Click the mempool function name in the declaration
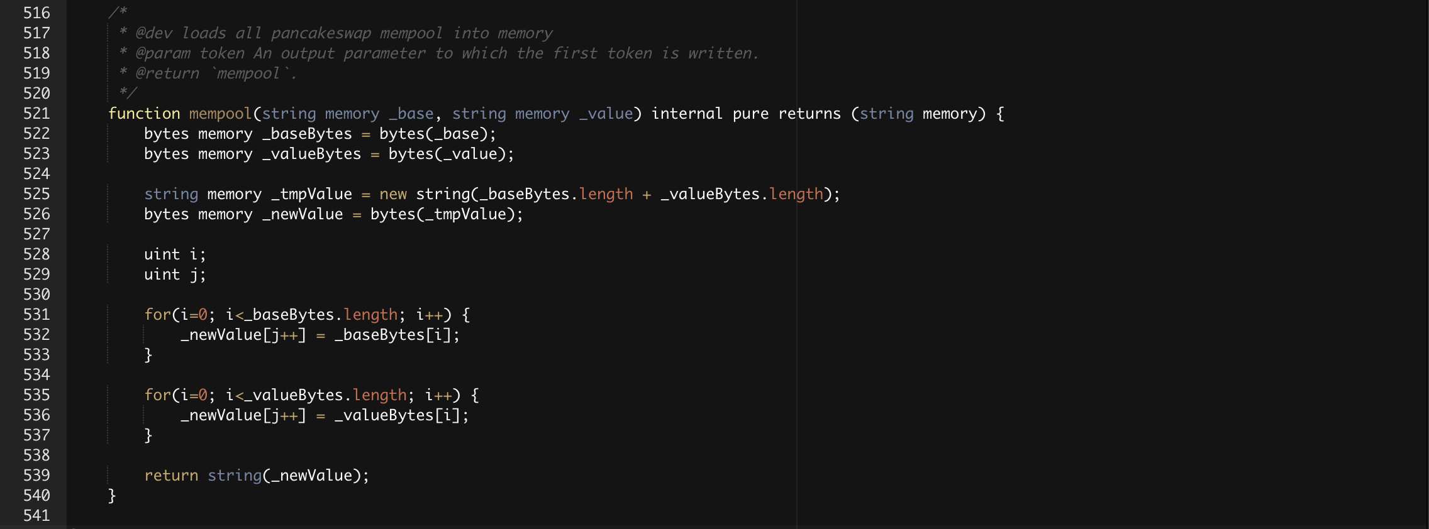This screenshot has height=529, width=1429. coord(220,114)
